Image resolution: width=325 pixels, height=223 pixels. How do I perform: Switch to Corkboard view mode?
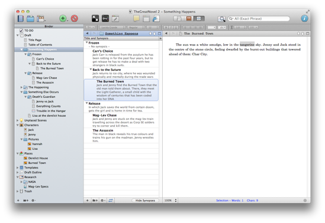coord(189,19)
